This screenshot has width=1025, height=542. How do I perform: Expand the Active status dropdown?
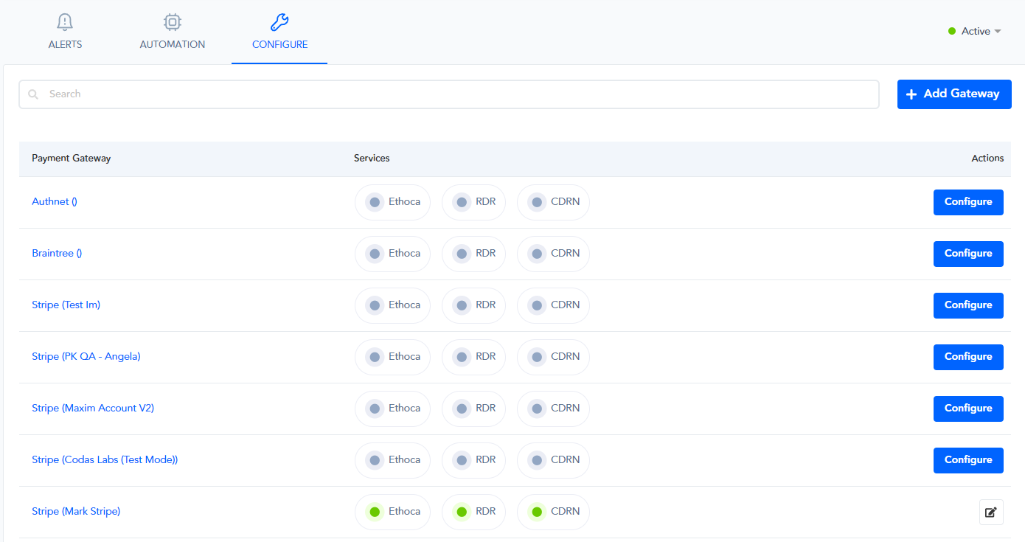pos(998,32)
